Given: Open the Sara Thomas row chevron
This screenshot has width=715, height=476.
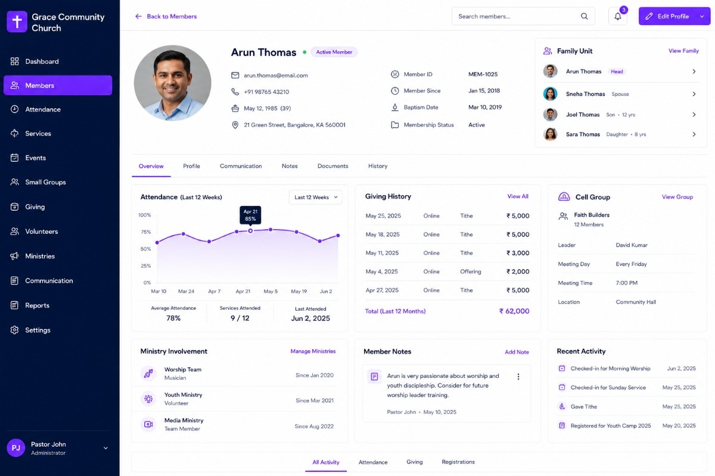Looking at the screenshot, I should [694, 134].
